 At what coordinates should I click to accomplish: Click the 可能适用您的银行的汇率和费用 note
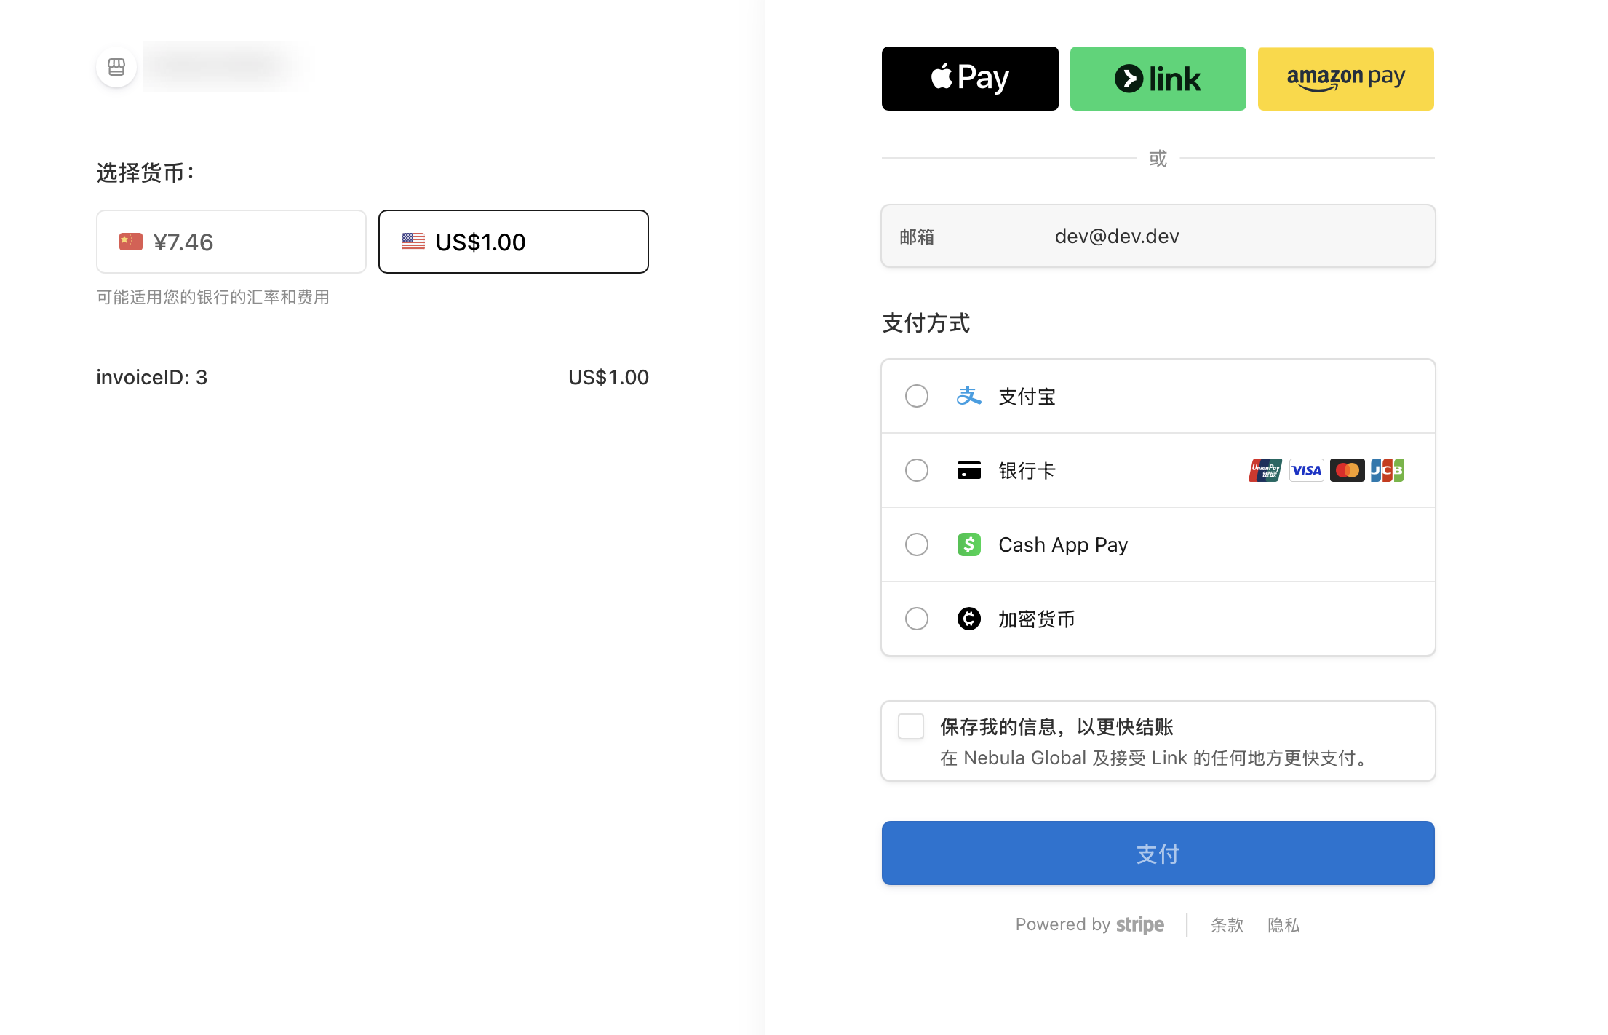tap(213, 297)
